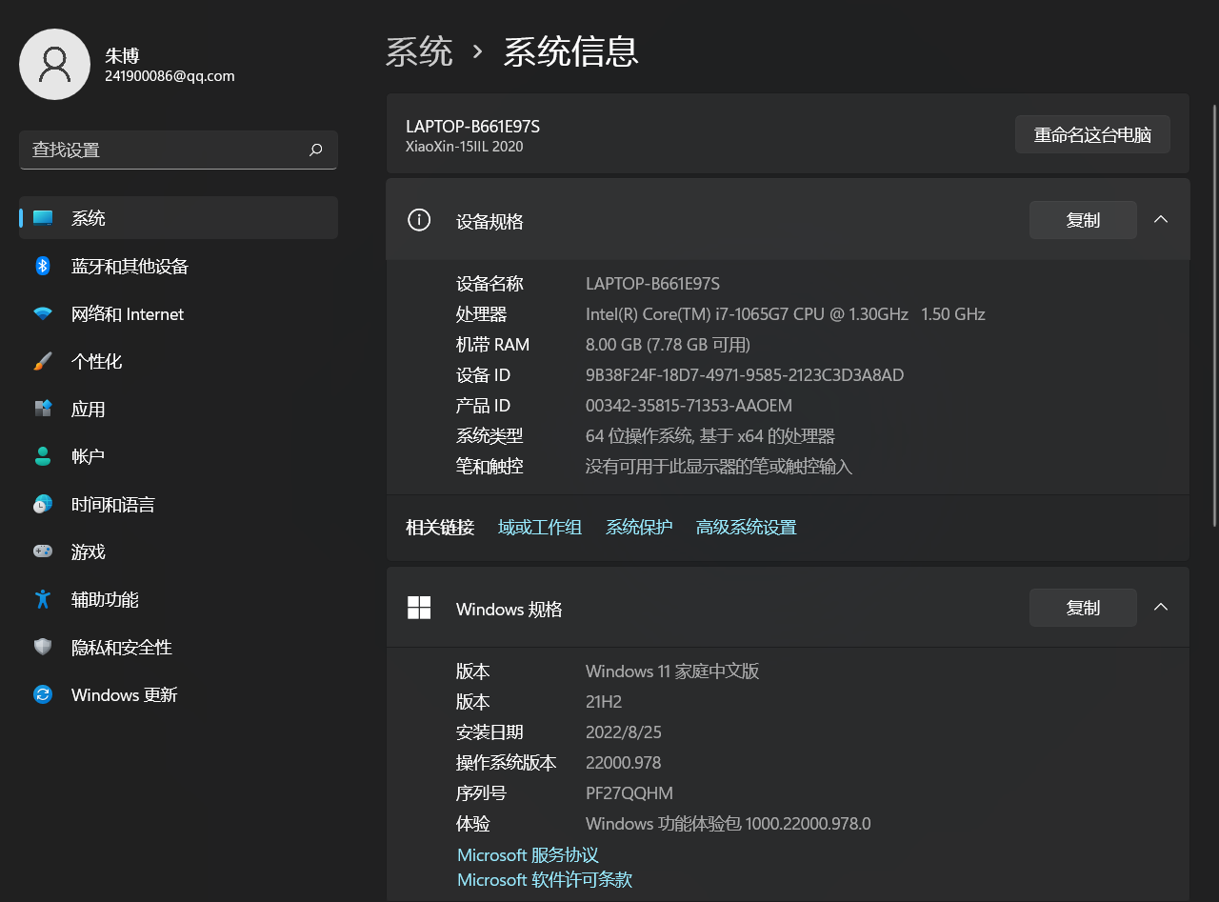
Task: Open 蓝牙和其他设备 settings
Action: (179, 266)
